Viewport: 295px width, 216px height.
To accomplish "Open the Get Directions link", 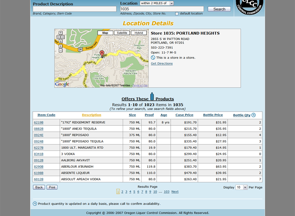I will click(162, 64).
